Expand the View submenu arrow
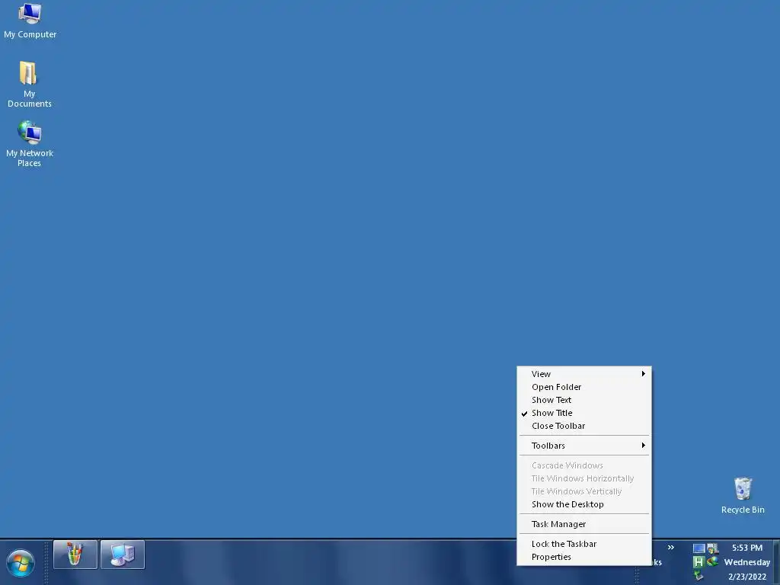780x585 pixels. click(643, 373)
